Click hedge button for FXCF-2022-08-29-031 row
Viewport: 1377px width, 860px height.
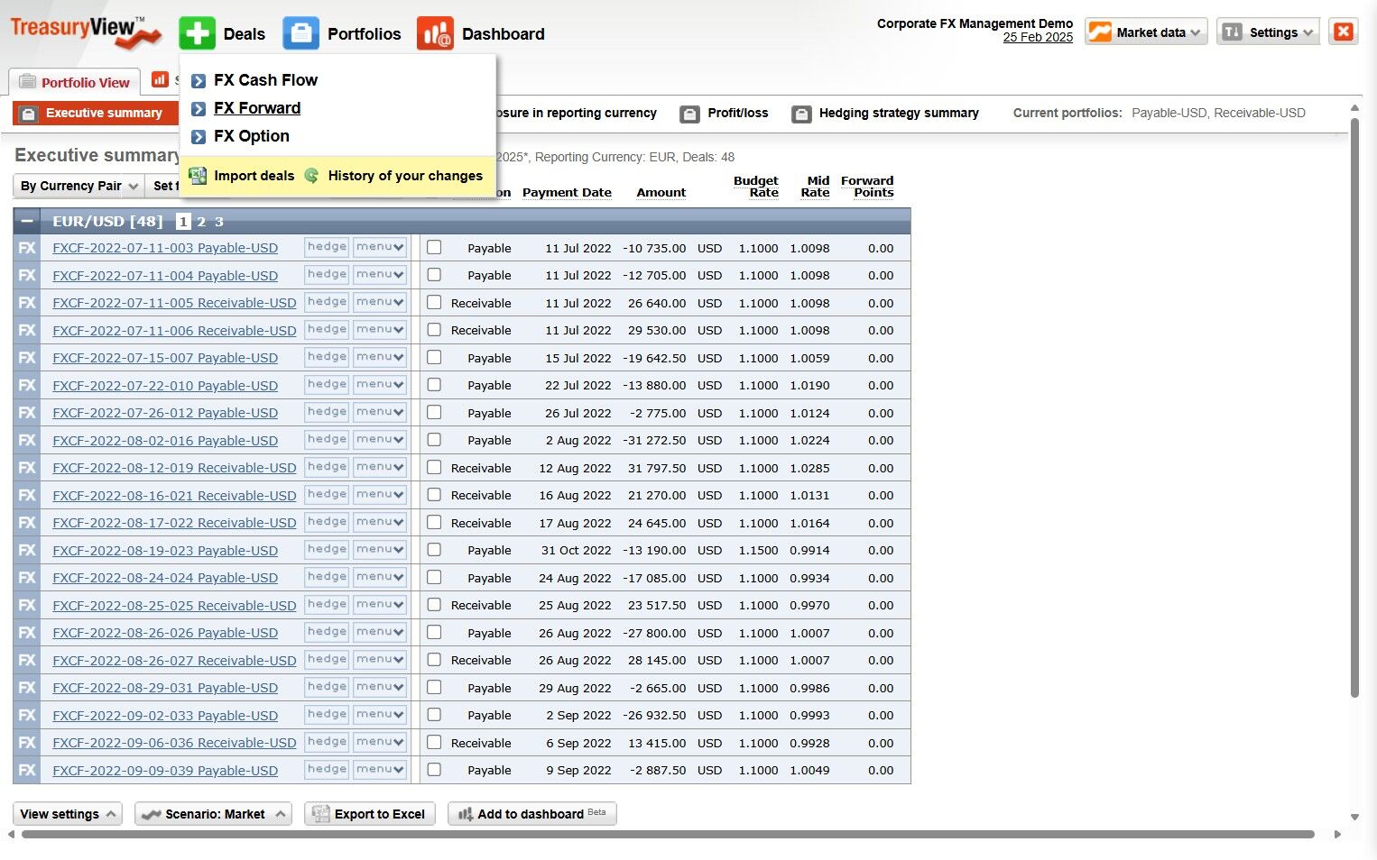click(327, 688)
